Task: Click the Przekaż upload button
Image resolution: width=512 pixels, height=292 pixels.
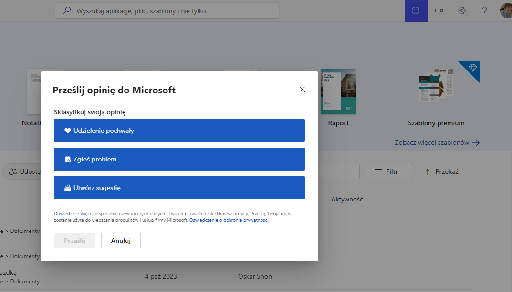Action: coord(441,171)
